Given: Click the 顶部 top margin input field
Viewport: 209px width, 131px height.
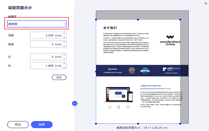Looking at the screenshot, I should (x=46, y=36).
